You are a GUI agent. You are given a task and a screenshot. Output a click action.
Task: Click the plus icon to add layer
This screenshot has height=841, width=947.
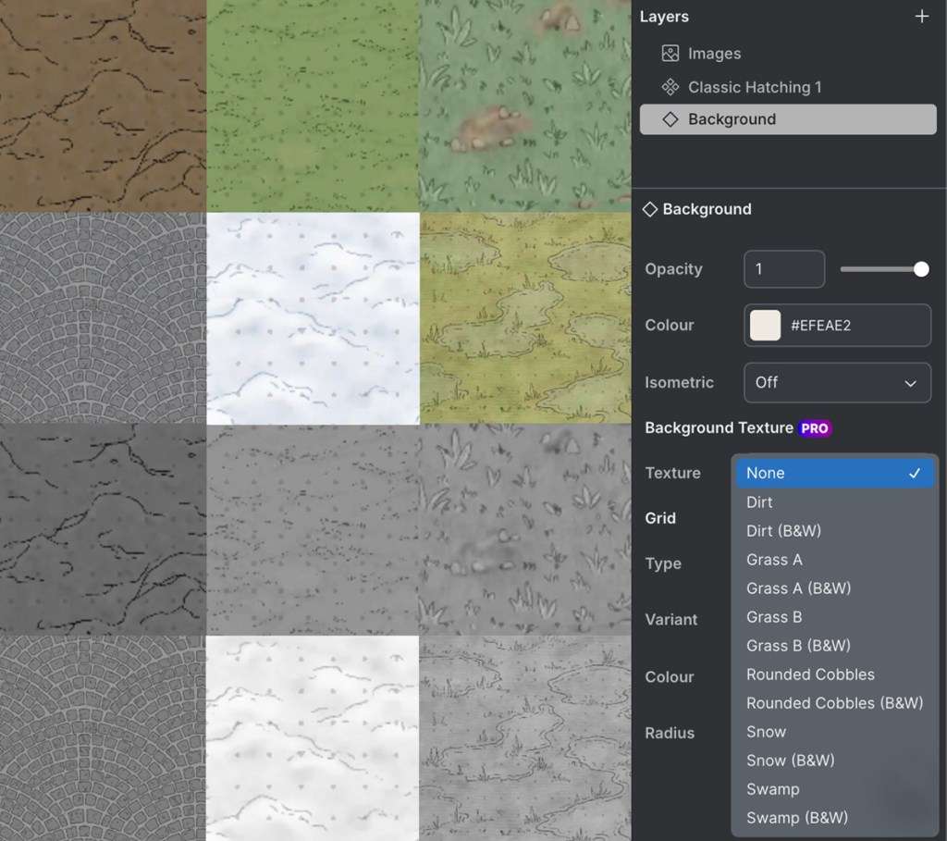point(921,17)
